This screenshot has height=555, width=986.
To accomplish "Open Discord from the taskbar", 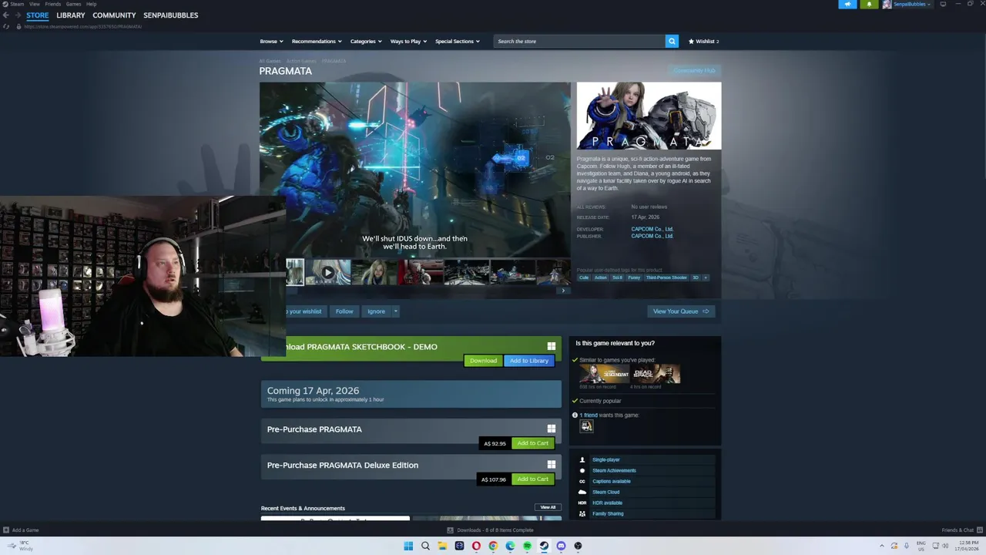I will pos(561,546).
